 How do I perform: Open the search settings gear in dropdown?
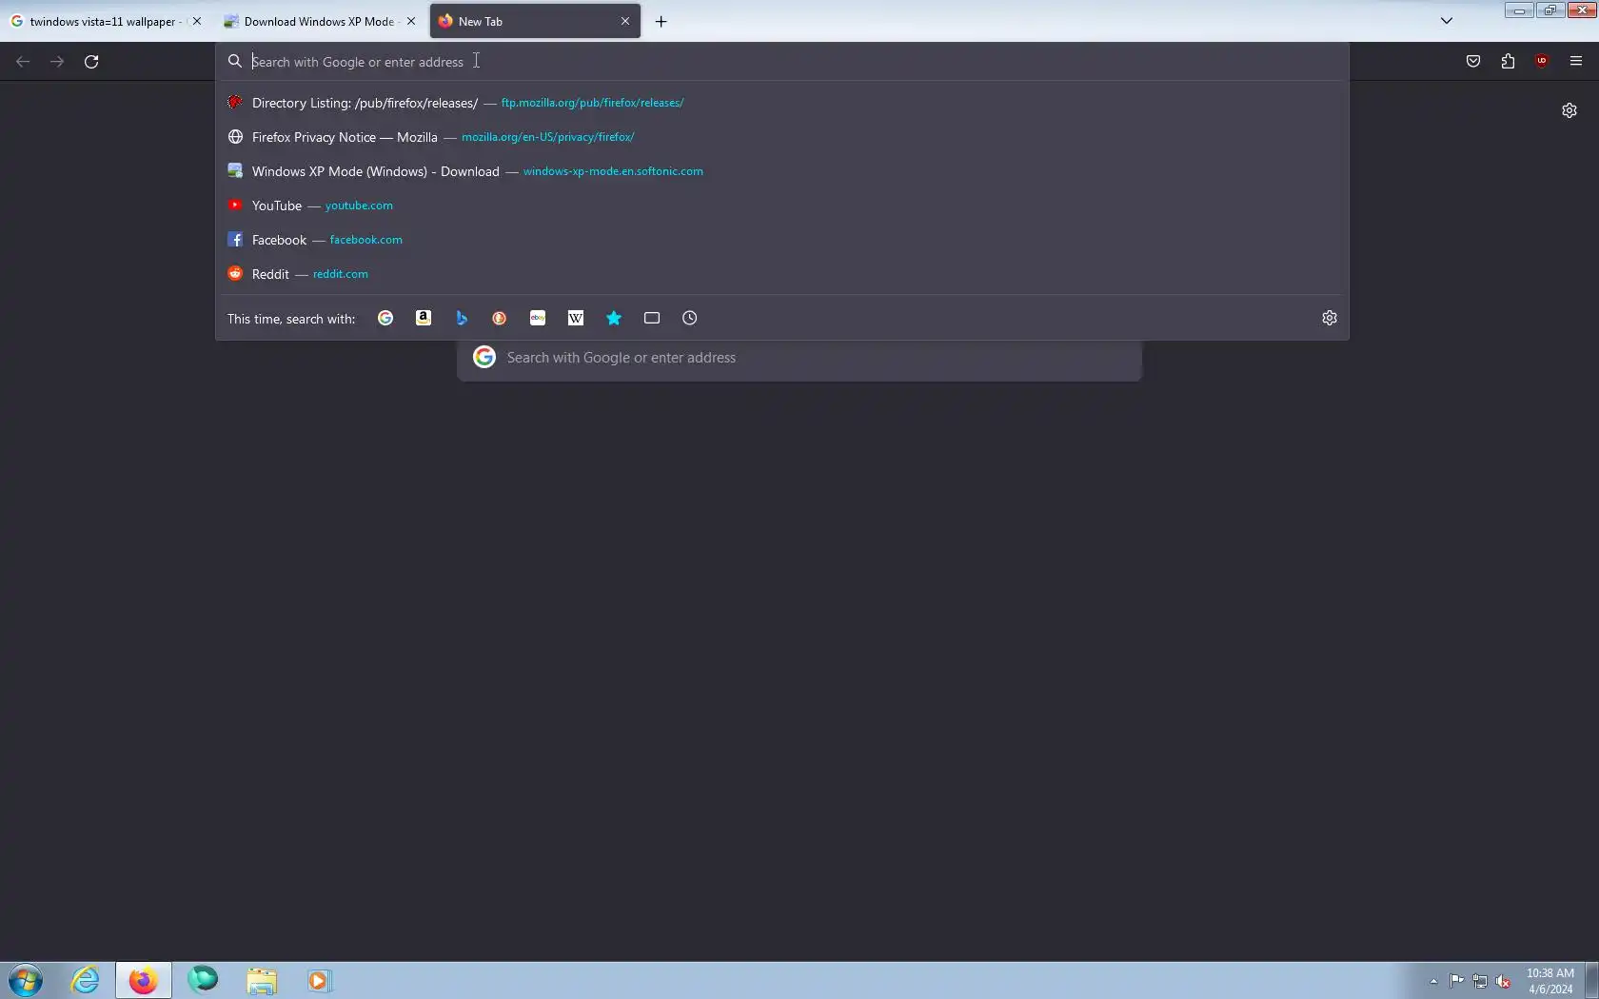pyautogui.click(x=1330, y=318)
